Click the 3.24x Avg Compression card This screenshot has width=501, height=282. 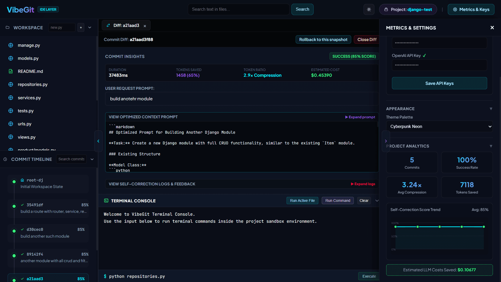tap(412, 187)
